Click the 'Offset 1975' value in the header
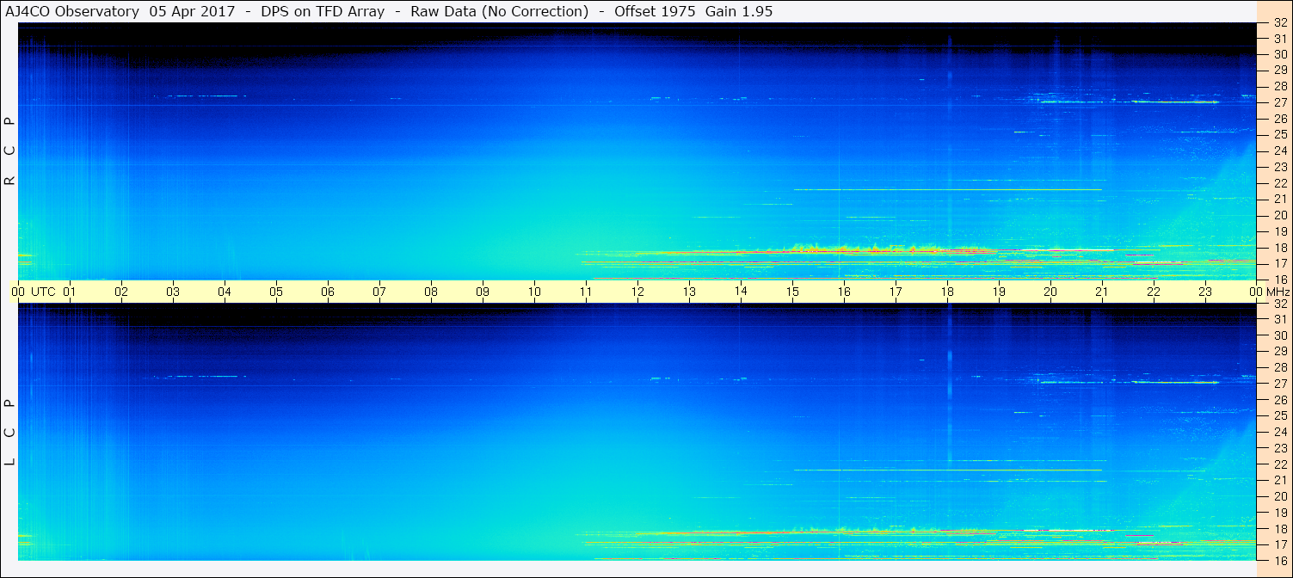 pyautogui.click(x=655, y=12)
